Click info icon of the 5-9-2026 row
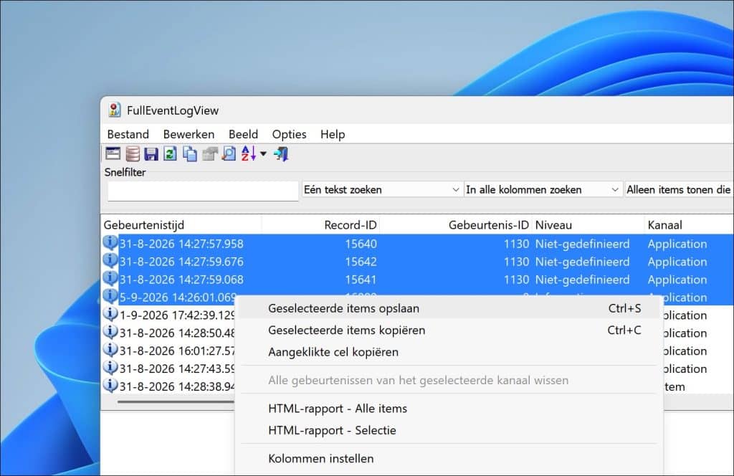 pos(110,297)
